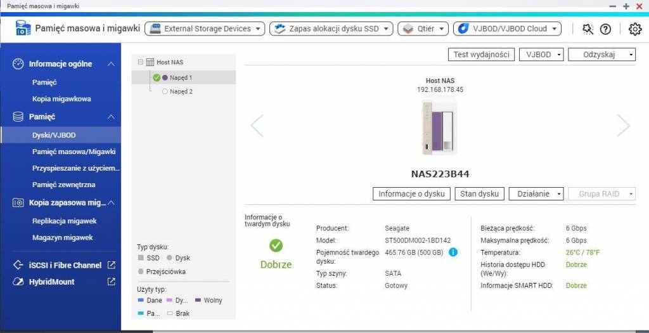Click the Informacje o dysku button
The width and height of the screenshot is (649, 333).
pyautogui.click(x=411, y=194)
